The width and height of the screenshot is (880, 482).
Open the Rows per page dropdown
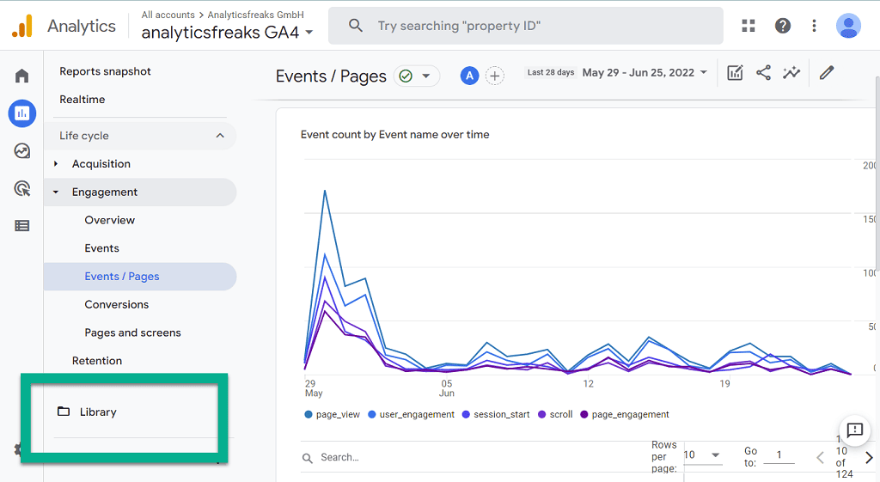pos(702,455)
